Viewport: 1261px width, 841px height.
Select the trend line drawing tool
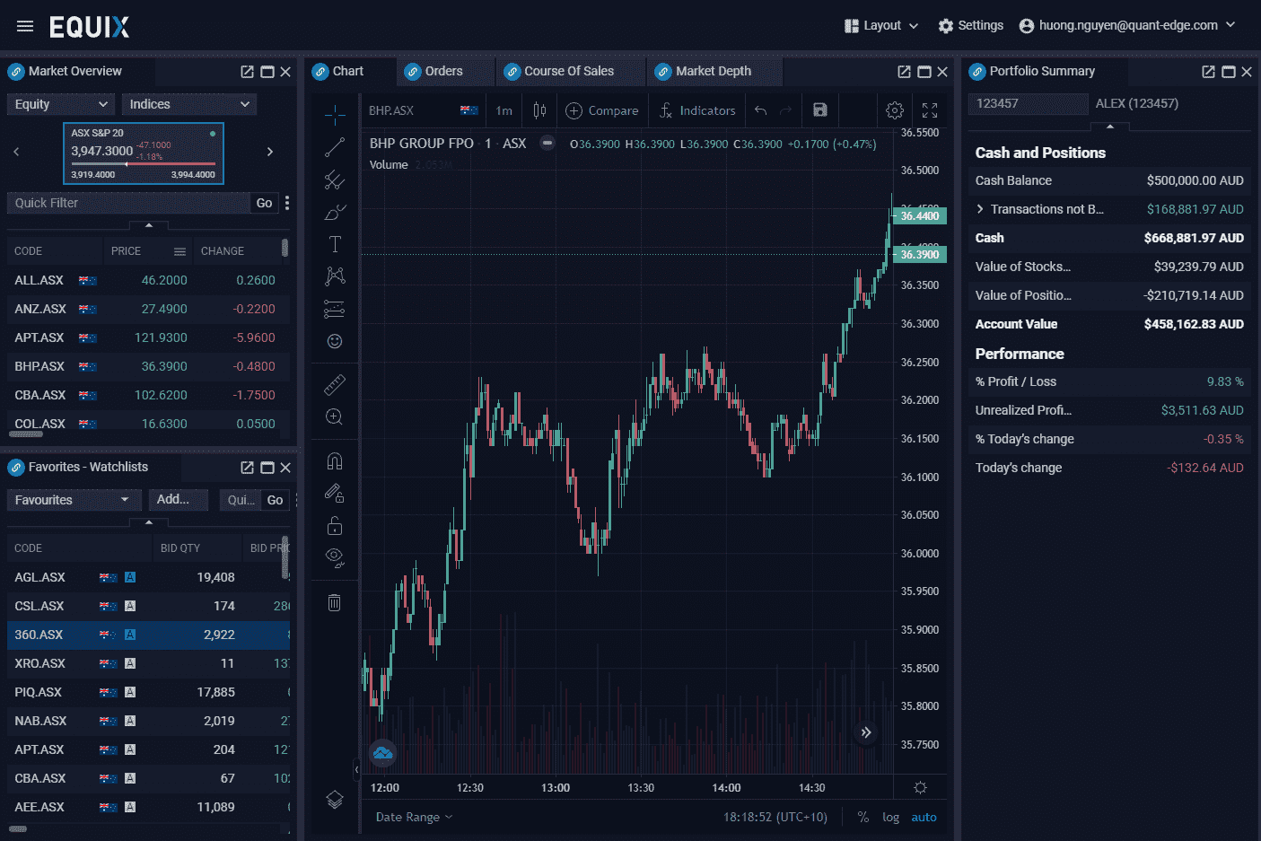pyautogui.click(x=334, y=147)
